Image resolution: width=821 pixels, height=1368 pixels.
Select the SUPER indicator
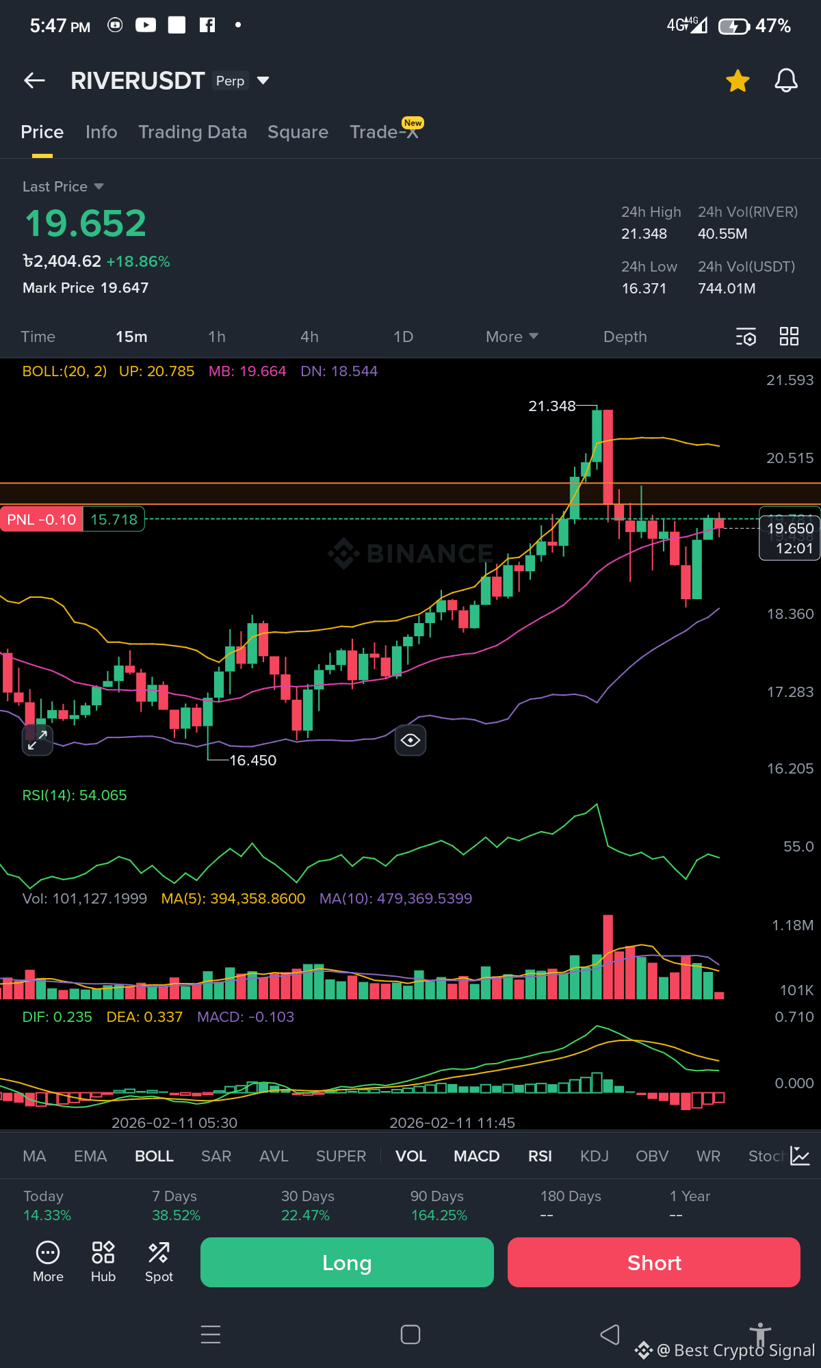coord(341,1156)
